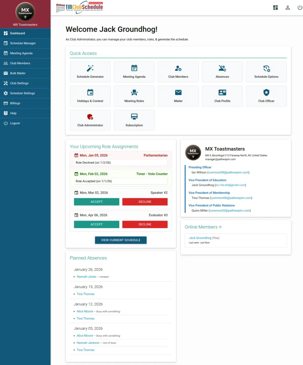The height and width of the screenshot is (365, 303).
Task: Open Tina Thomas absence on January 12
Action: click(x=85, y=318)
